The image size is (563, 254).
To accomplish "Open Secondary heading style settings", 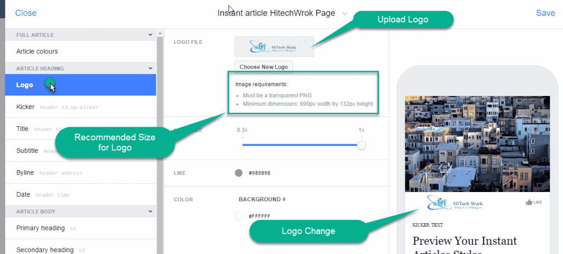I will pos(81,247).
